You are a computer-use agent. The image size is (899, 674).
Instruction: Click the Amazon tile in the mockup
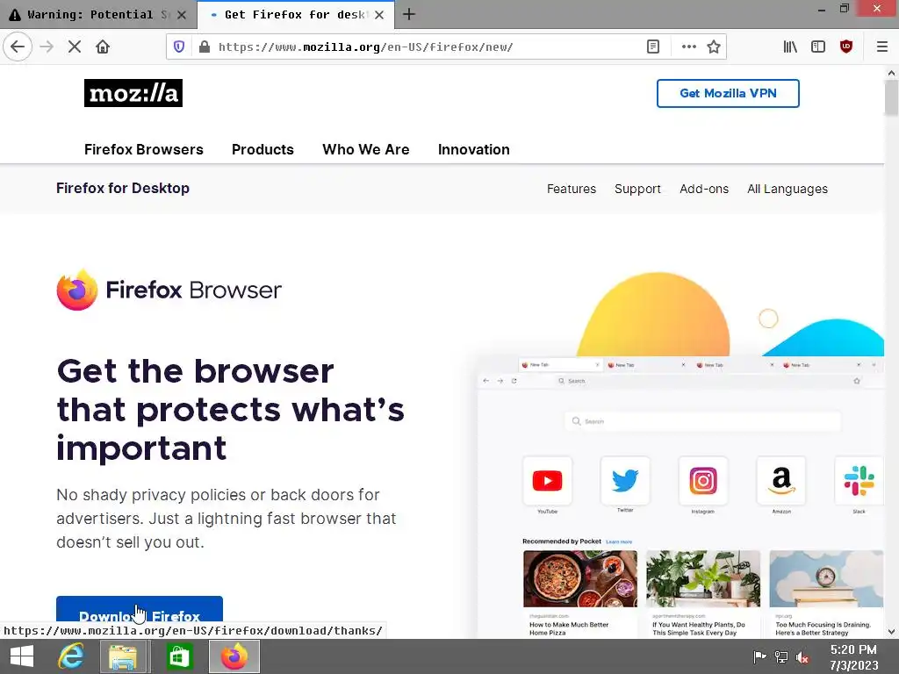[x=780, y=481]
